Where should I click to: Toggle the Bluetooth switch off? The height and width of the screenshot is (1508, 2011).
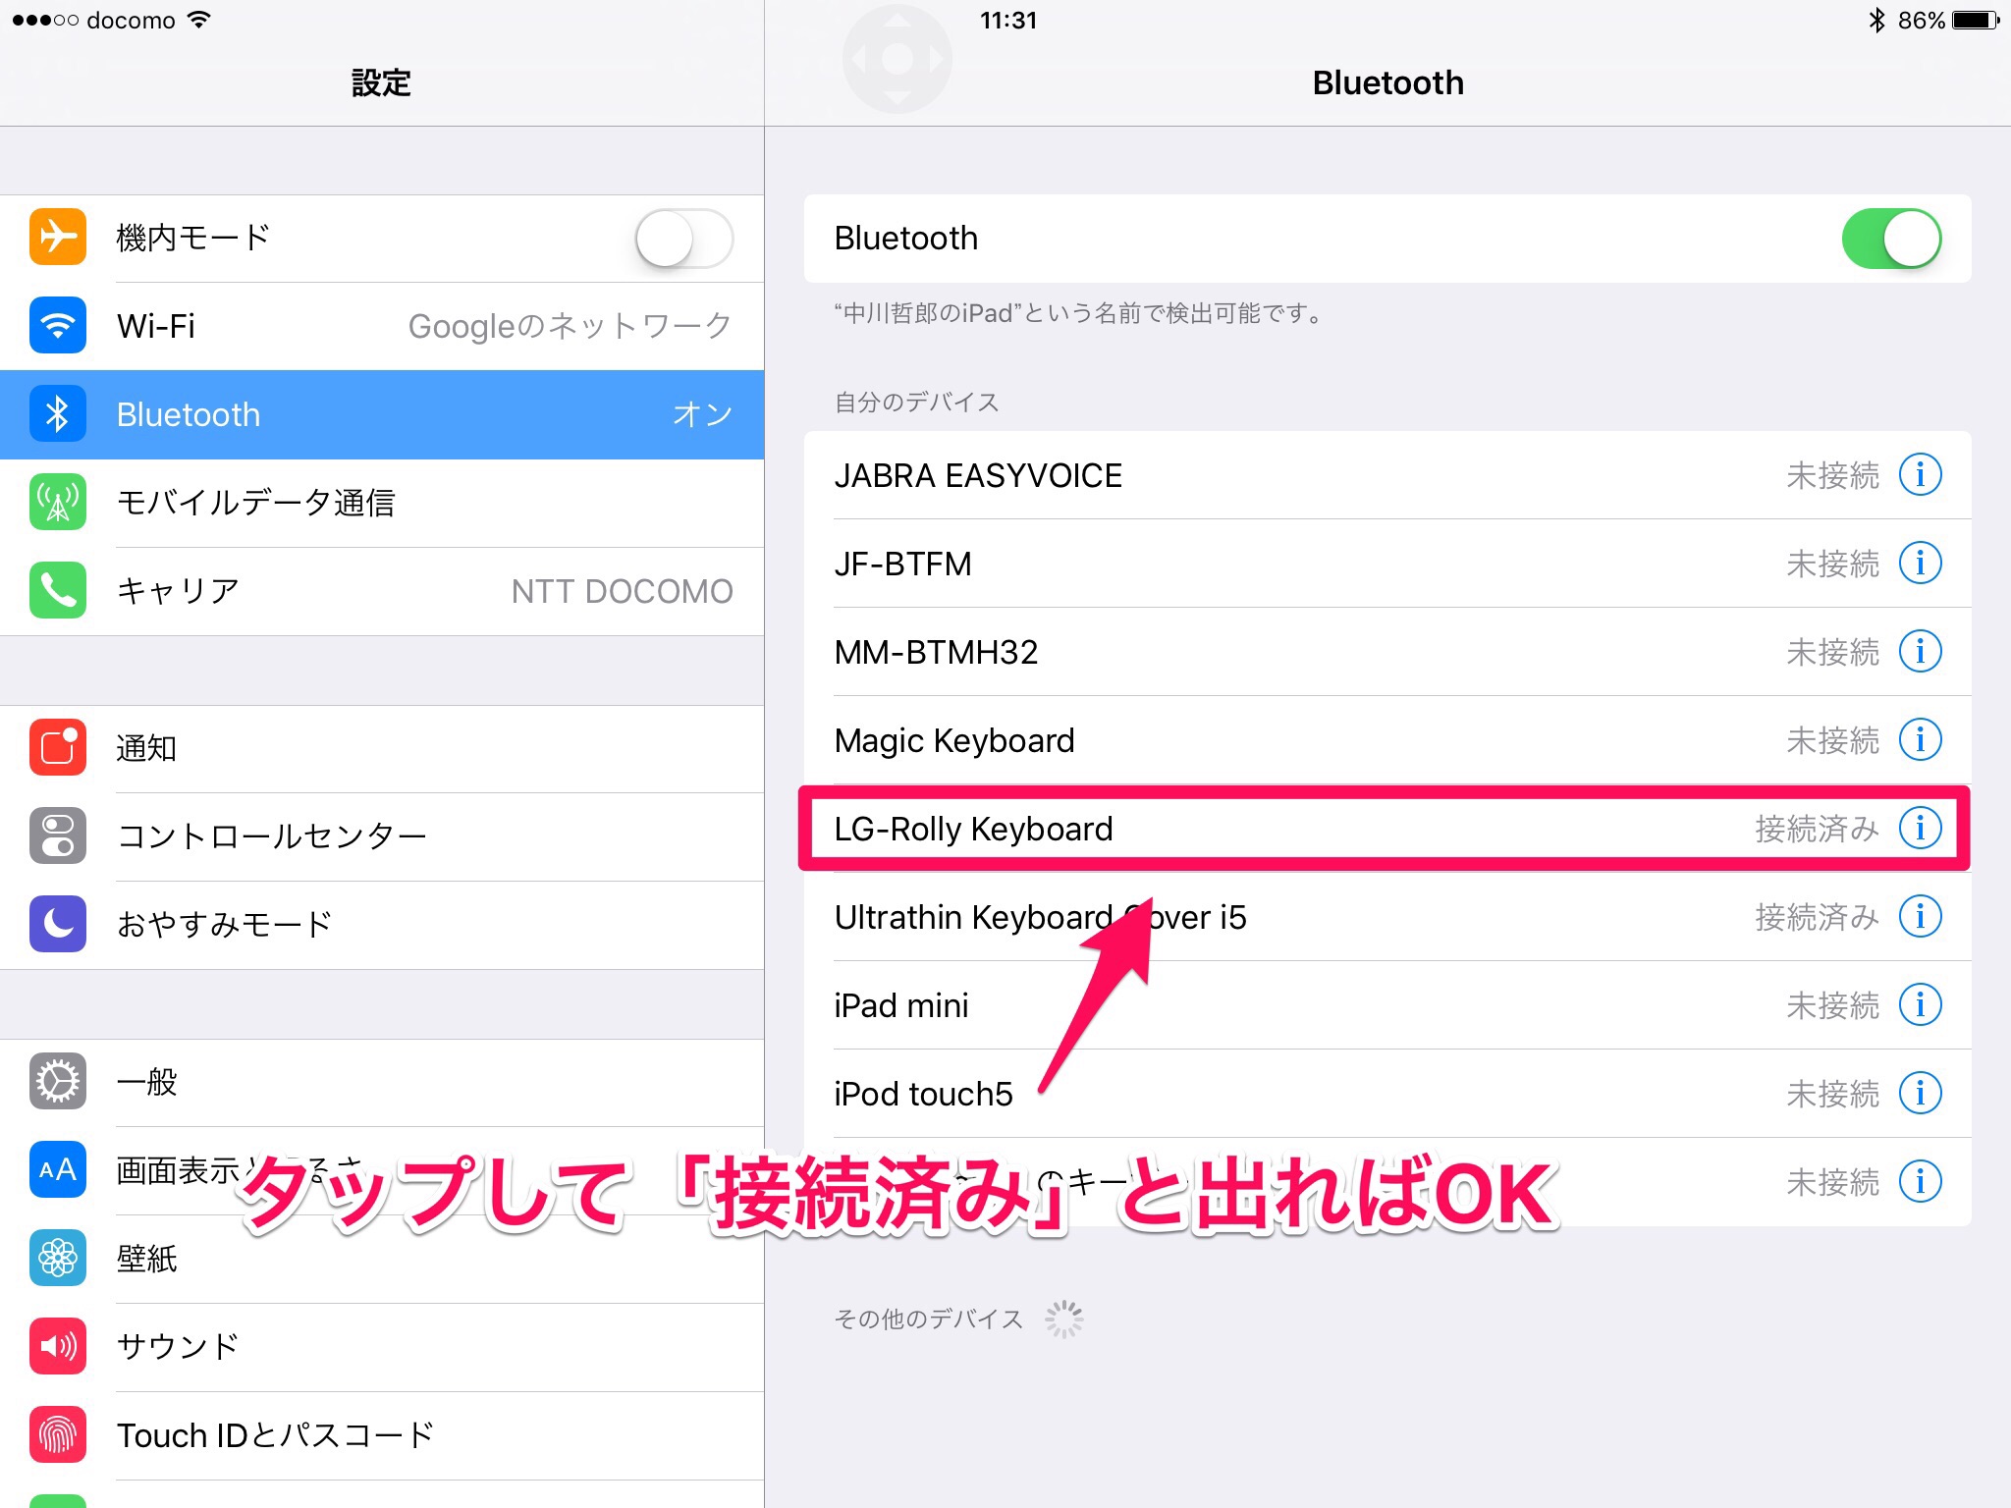1890,239
